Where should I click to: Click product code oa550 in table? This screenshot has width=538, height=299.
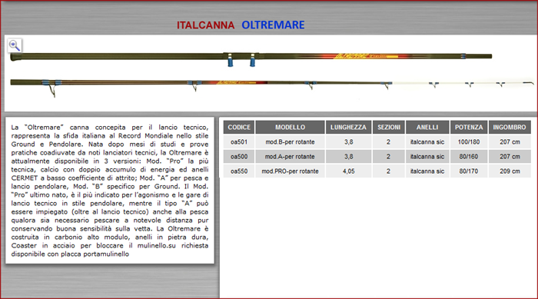point(239,171)
